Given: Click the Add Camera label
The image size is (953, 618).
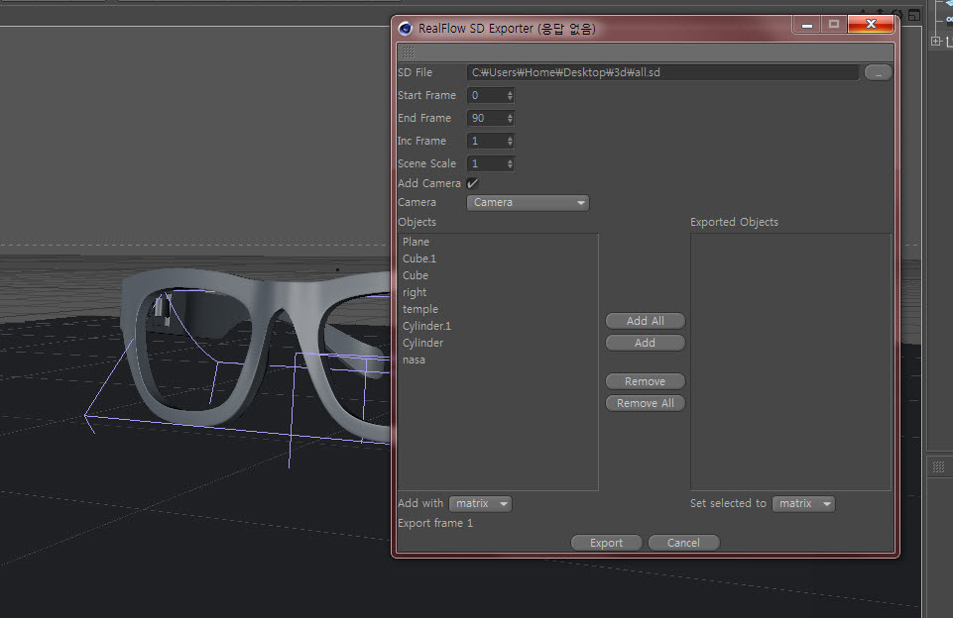Looking at the screenshot, I should point(429,183).
